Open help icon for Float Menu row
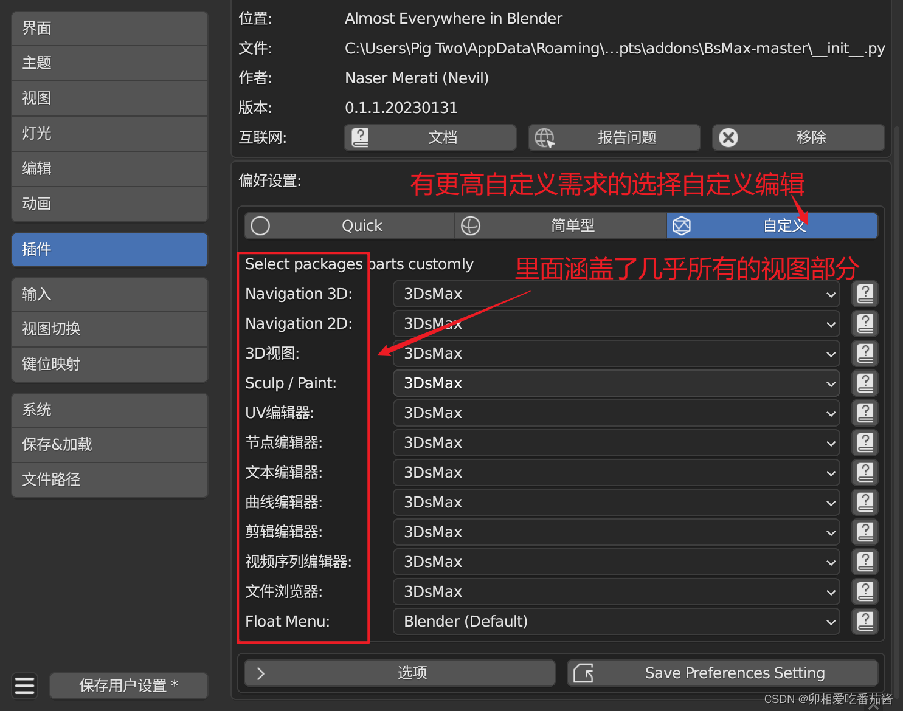 (865, 621)
